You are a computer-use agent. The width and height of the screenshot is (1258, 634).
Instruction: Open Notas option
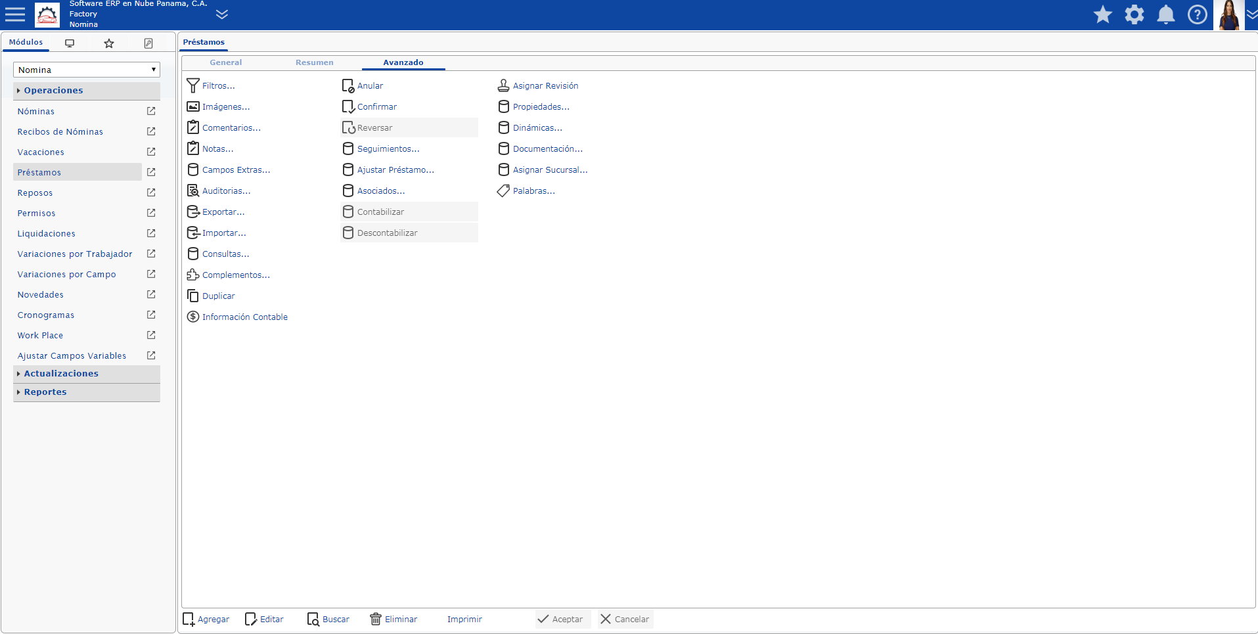point(210,148)
